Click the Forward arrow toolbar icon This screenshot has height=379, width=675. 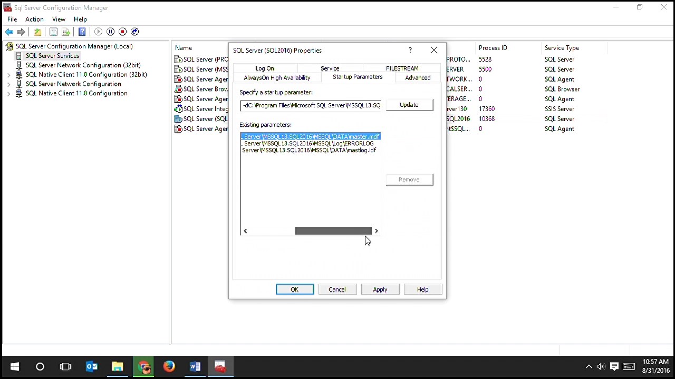[21, 32]
